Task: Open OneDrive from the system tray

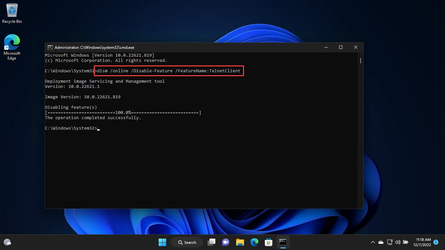Action: [380, 242]
